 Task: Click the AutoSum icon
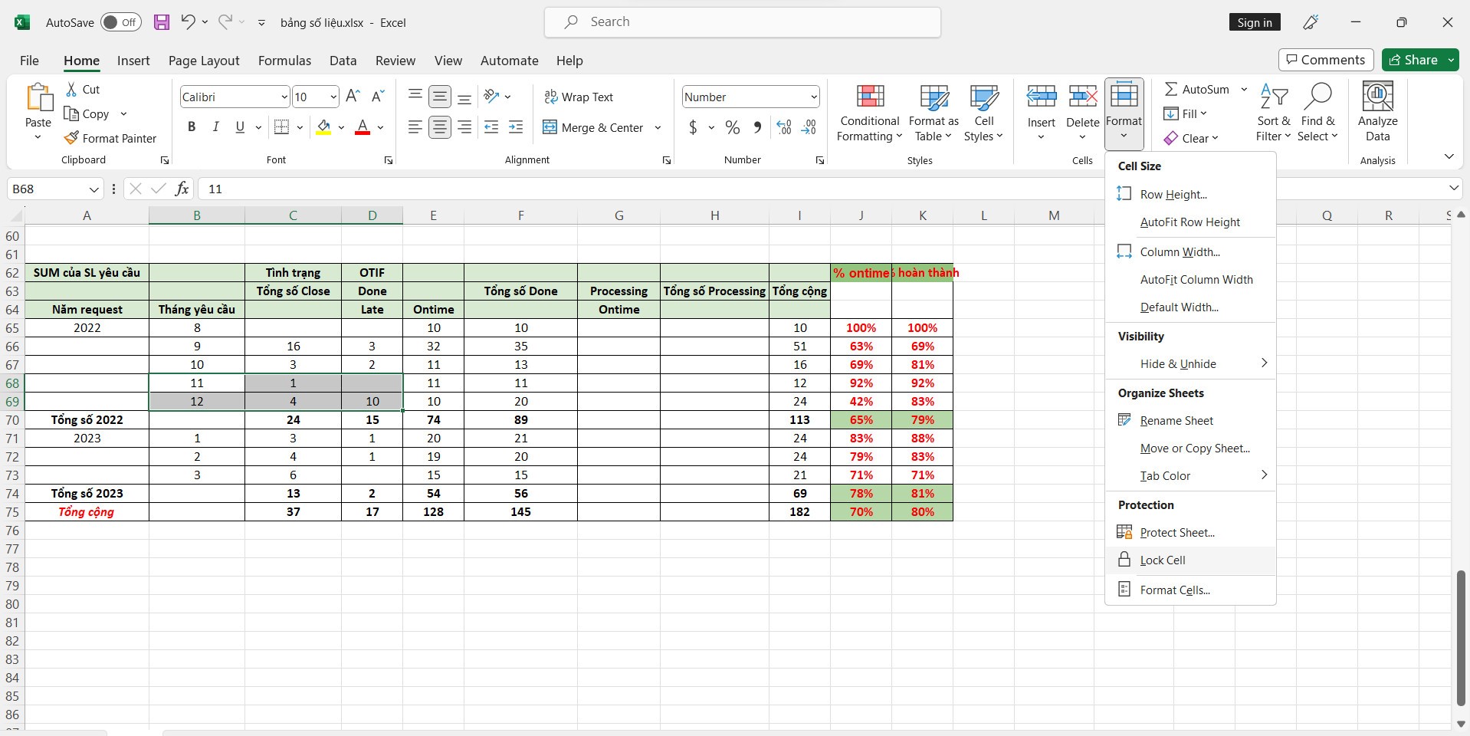pyautogui.click(x=1172, y=89)
